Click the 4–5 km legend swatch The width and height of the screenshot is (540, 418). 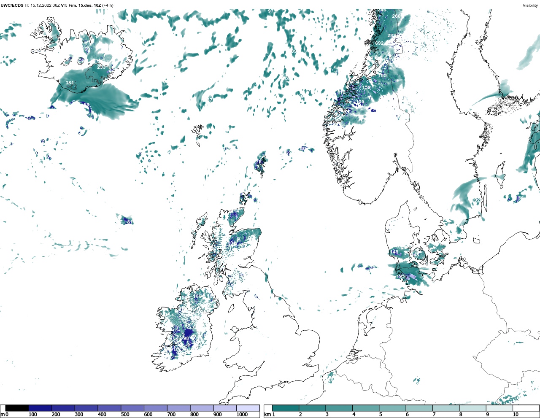click(366, 408)
